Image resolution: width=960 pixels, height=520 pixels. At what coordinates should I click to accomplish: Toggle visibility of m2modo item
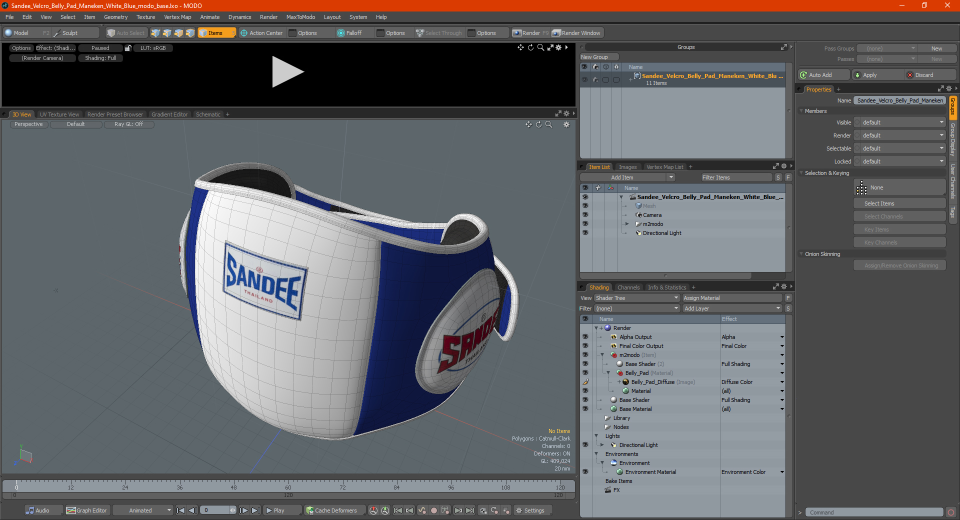click(585, 224)
